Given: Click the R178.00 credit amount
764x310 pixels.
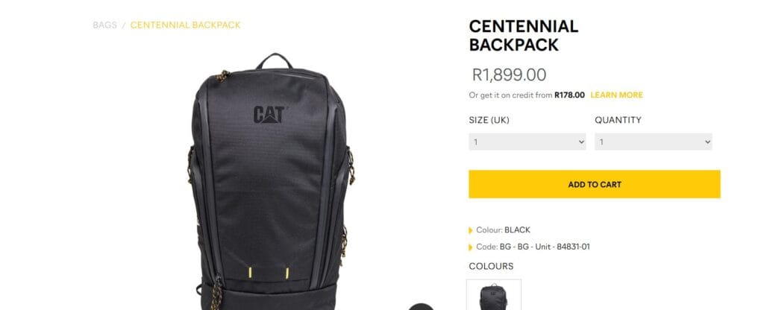Looking at the screenshot, I should (x=569, y=95).
